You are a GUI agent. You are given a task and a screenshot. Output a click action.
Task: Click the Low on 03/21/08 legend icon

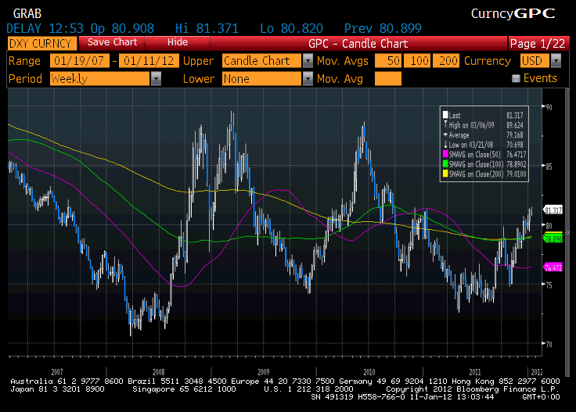(x=445, y=145)
